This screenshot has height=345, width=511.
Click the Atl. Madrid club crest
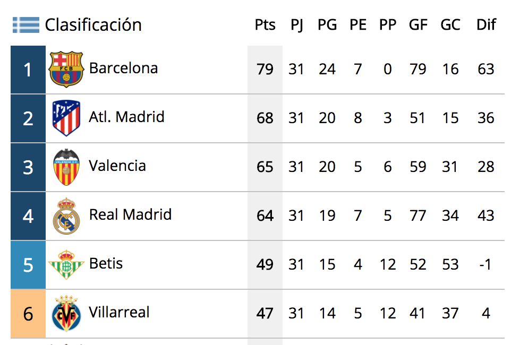click(x=66, y=118)
